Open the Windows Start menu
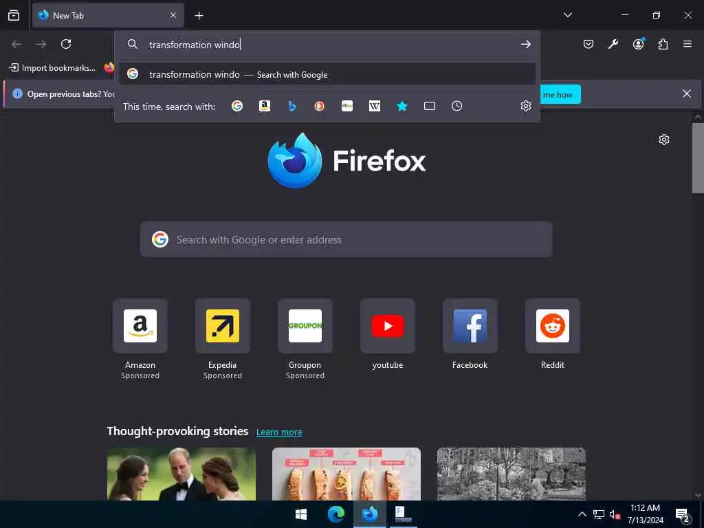The height and width of the screenshot is (528, 704). [x=301, y=514]
